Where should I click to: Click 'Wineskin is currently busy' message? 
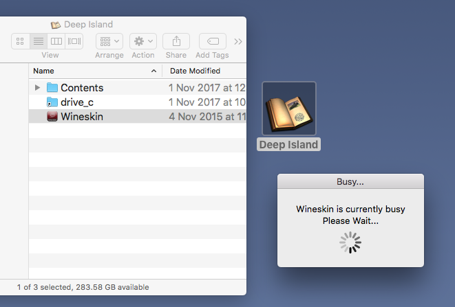coord(350,209)
